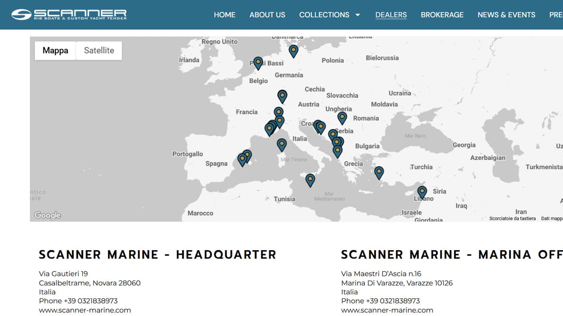Expand the COLLECTIONS dropdown menu
This screenshot has width=563, height=316.
click(330, 15)
